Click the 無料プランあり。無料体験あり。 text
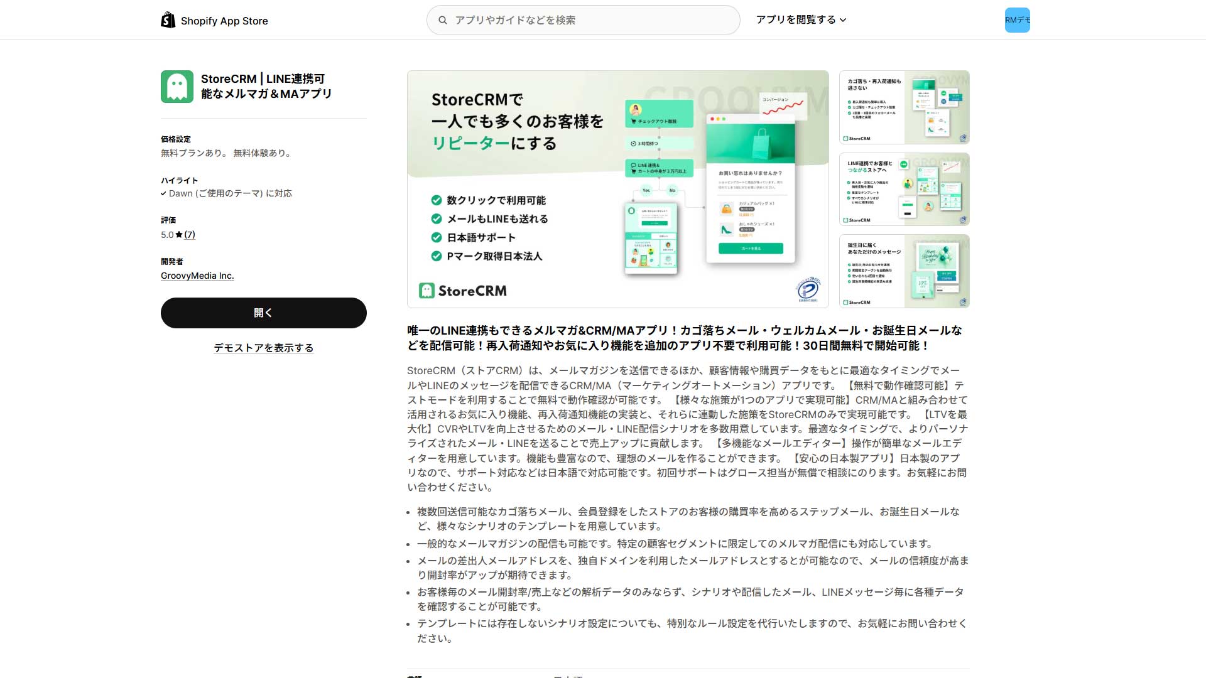 (x=227, y=153)
